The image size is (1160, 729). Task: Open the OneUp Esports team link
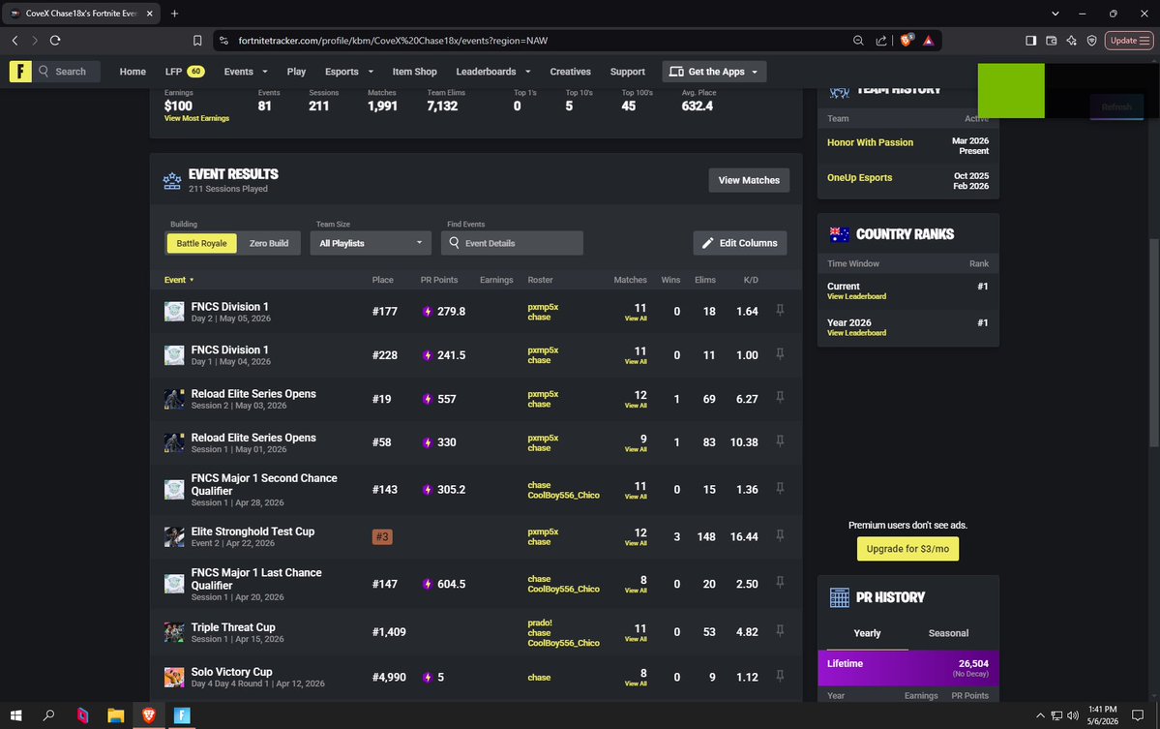click(x=860, y=177)
